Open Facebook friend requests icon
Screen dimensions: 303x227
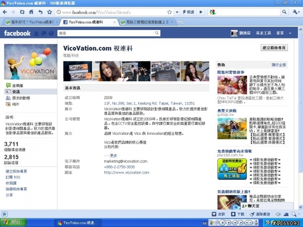(36, 34)
